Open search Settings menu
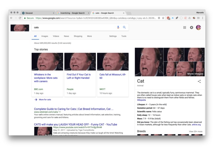The image size is (214, 152). [x=113, y=36]
